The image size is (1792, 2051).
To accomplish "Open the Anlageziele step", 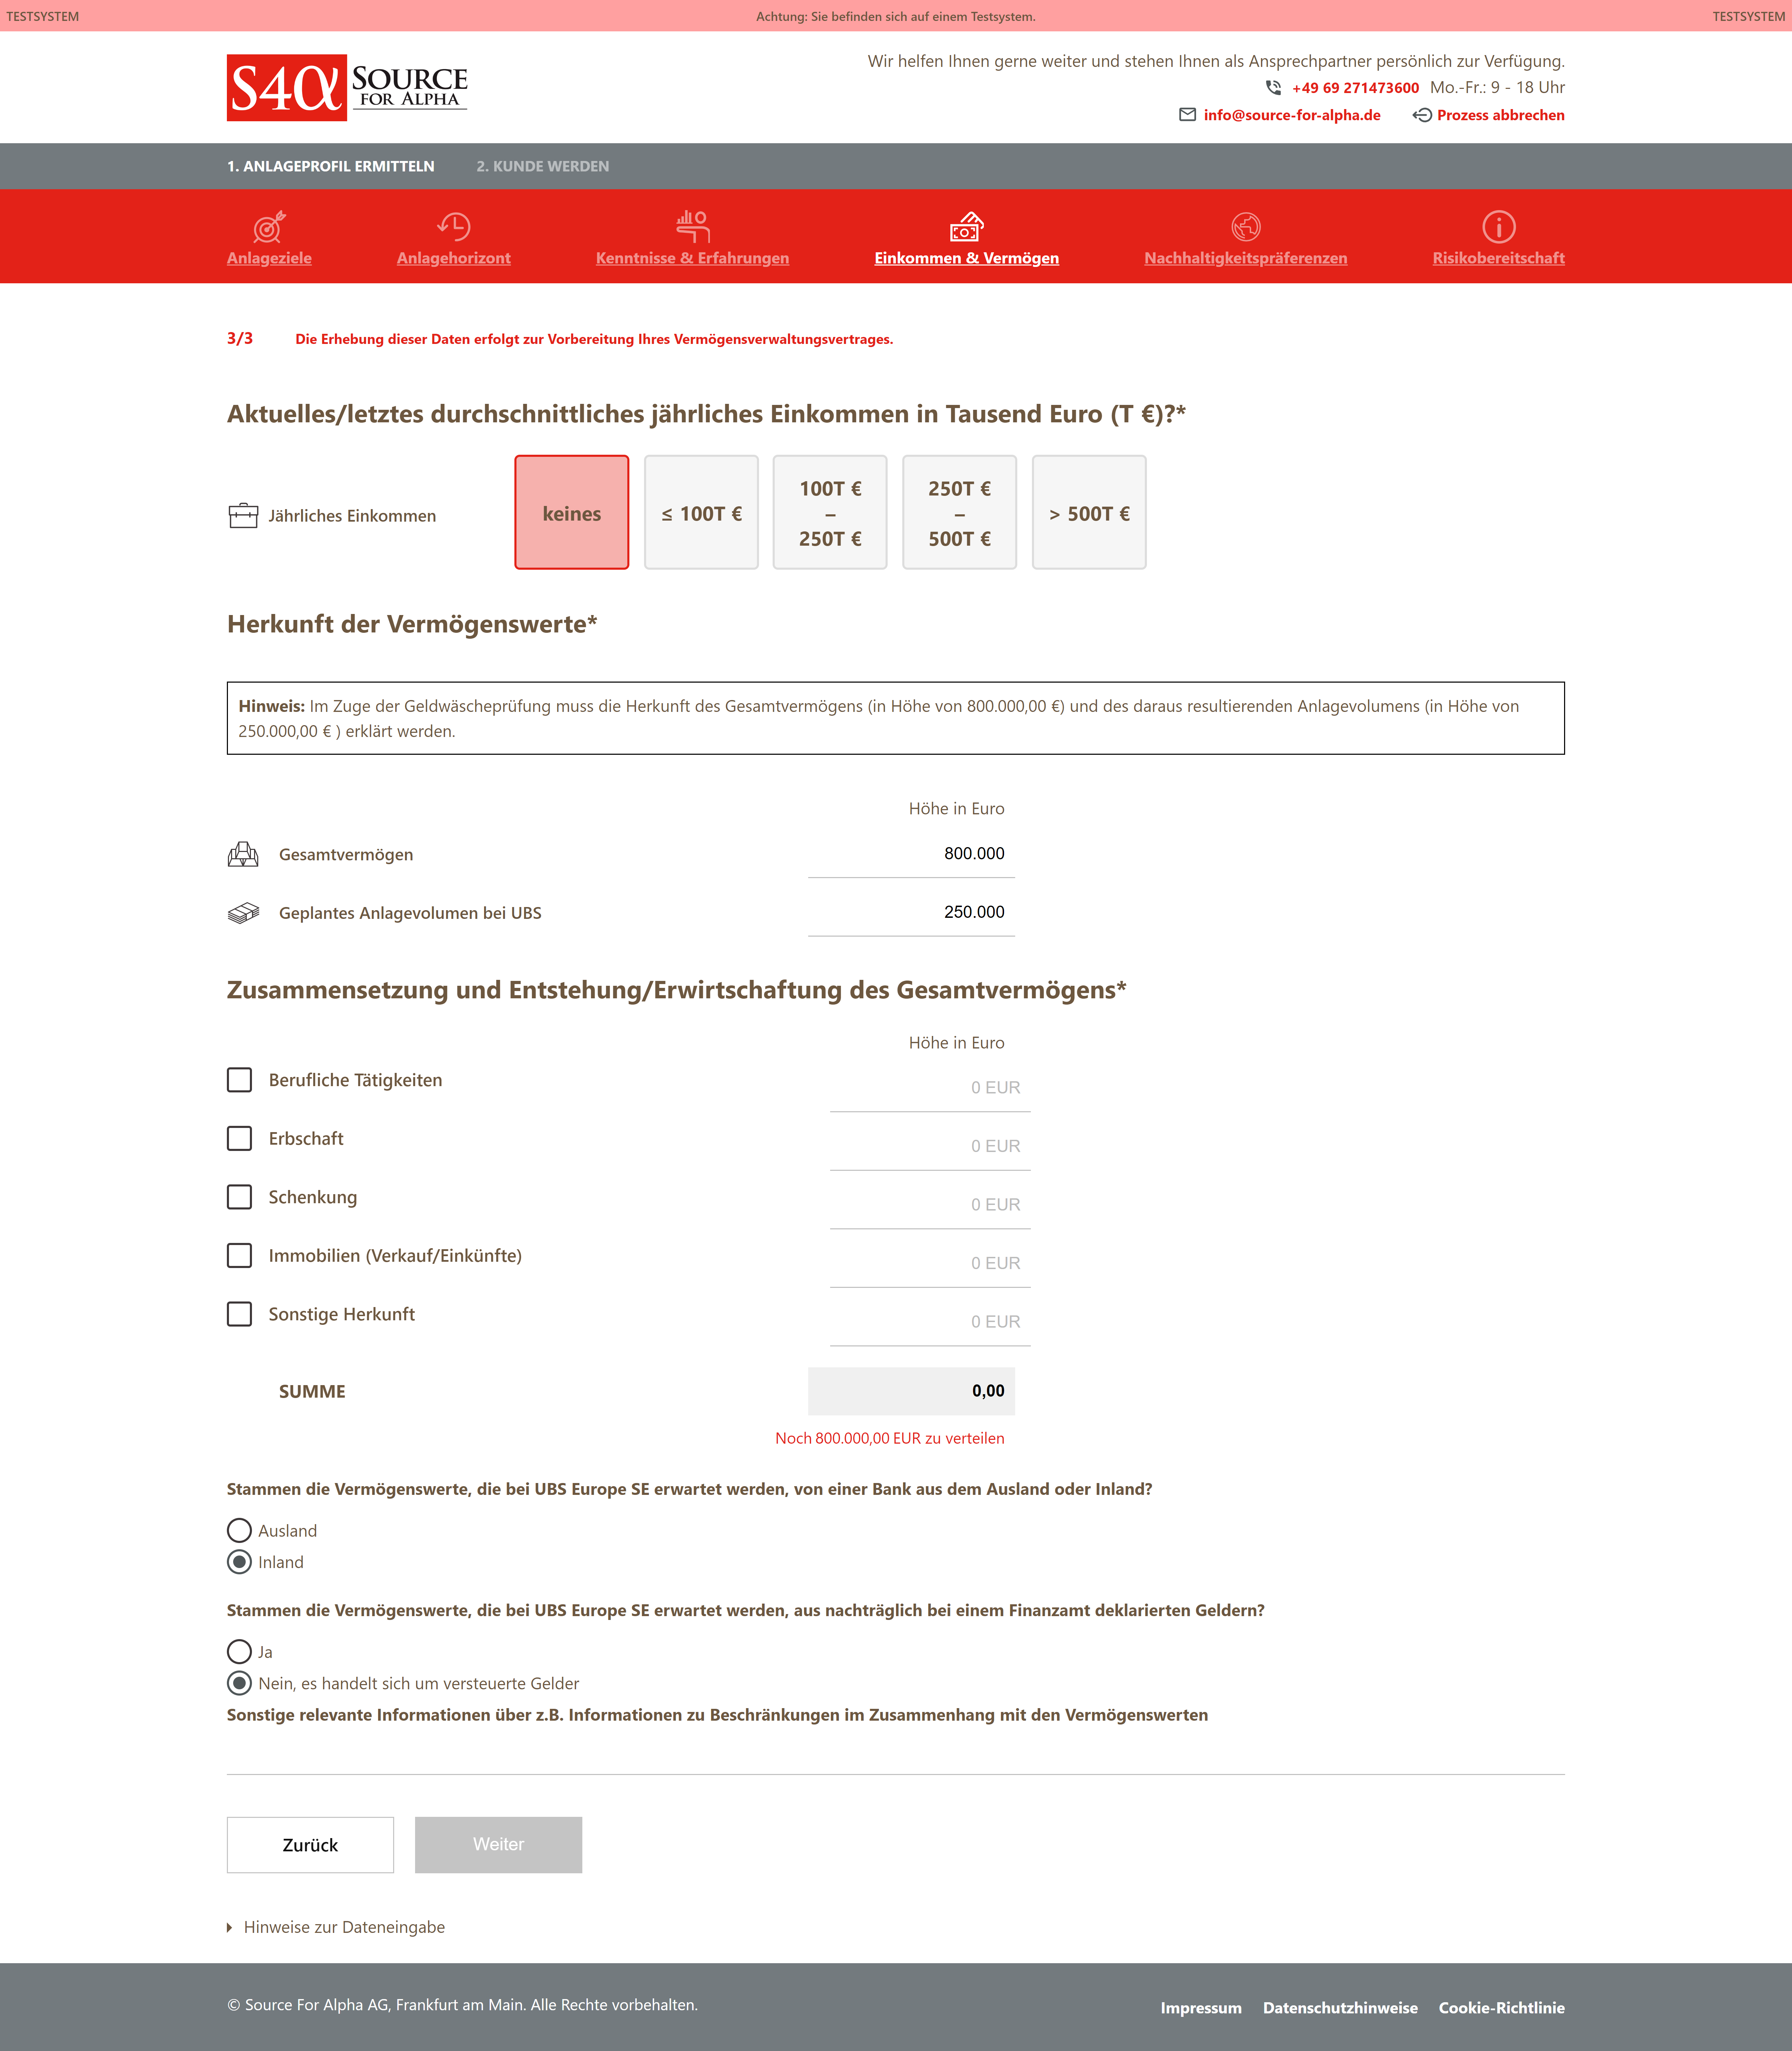I will [269, 258].
